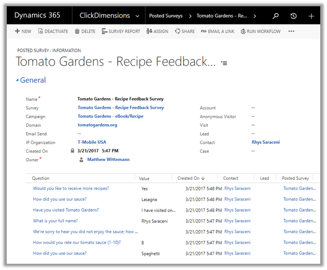This screenshot has width=327, height=270.
Task: Click New in command bar
Action: click(23, 31)
